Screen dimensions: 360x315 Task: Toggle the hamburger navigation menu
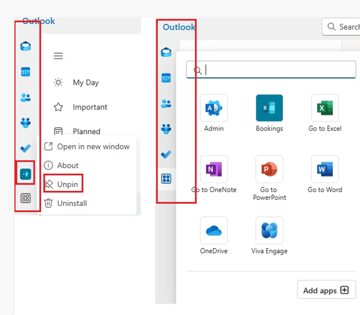click(58, 56)
